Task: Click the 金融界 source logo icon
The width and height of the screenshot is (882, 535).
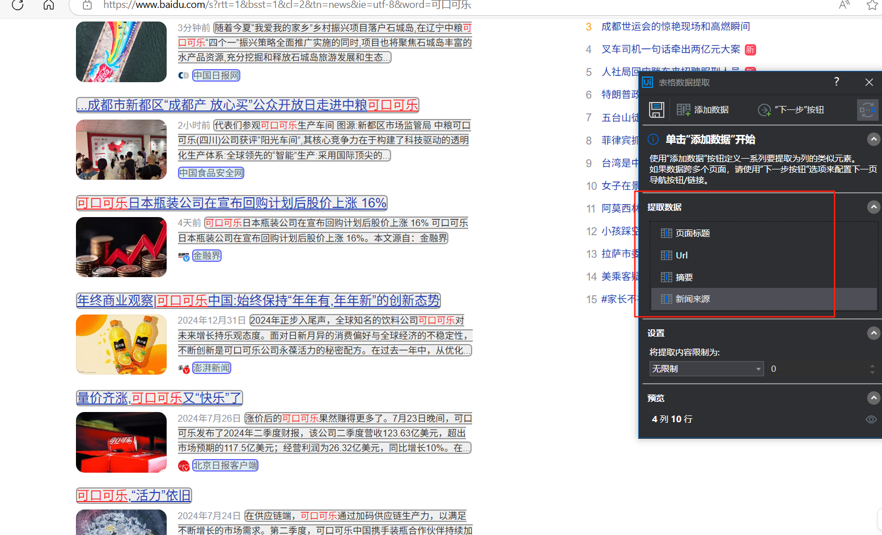Action: coord(184,256)
